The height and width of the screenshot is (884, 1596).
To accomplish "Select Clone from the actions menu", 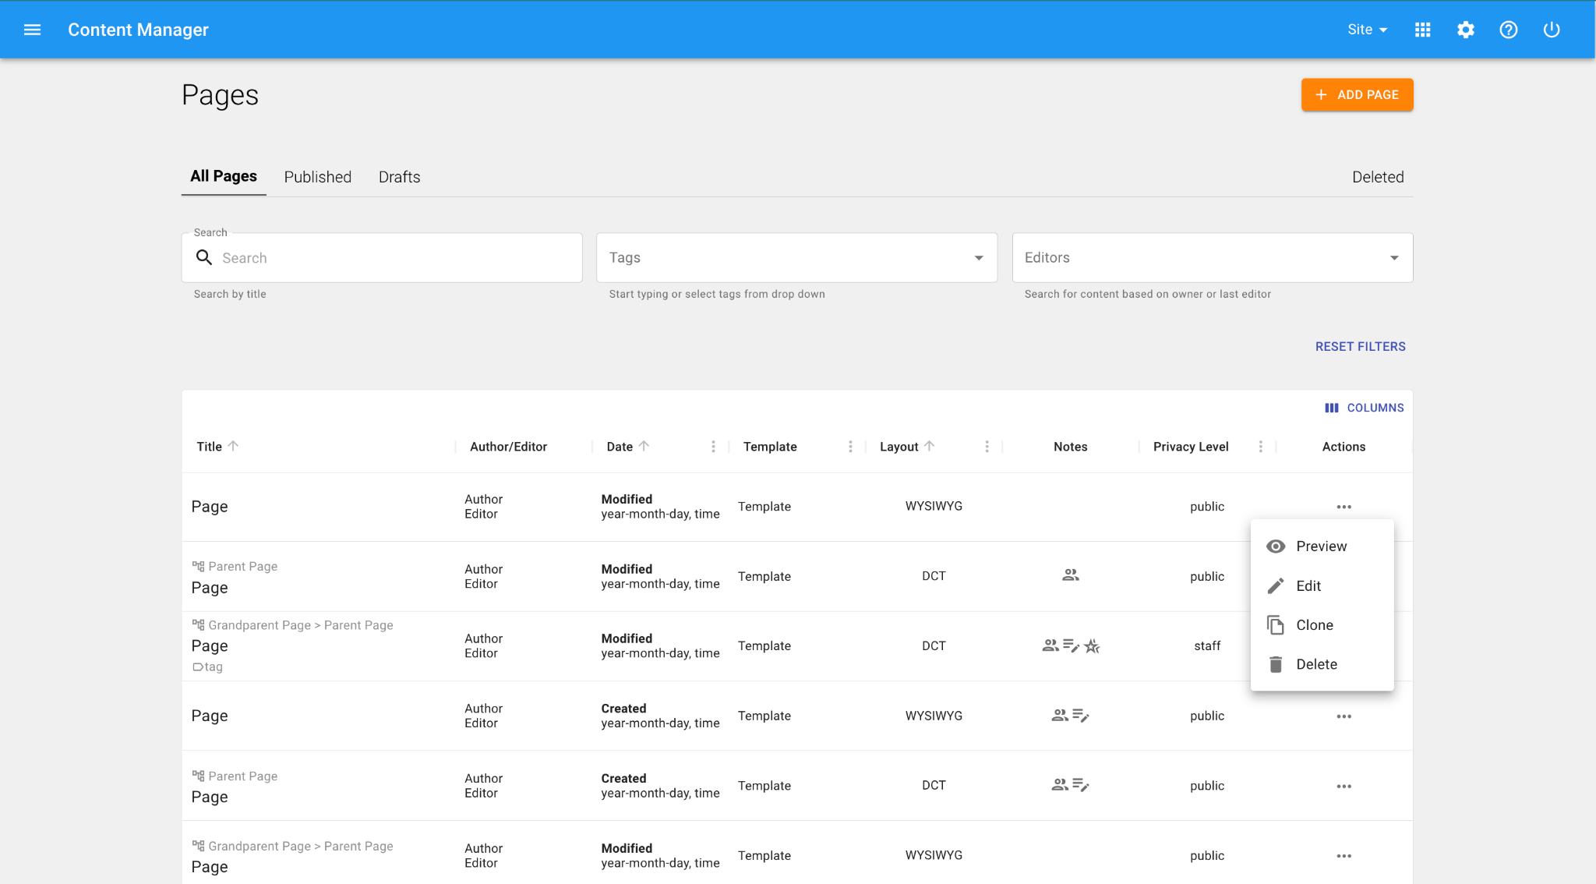I will (x=1314, y=625).
